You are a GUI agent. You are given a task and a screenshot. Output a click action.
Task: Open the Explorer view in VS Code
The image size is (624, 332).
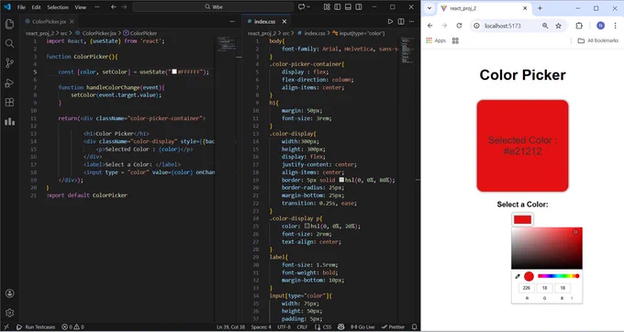click(x=9, y=24)
